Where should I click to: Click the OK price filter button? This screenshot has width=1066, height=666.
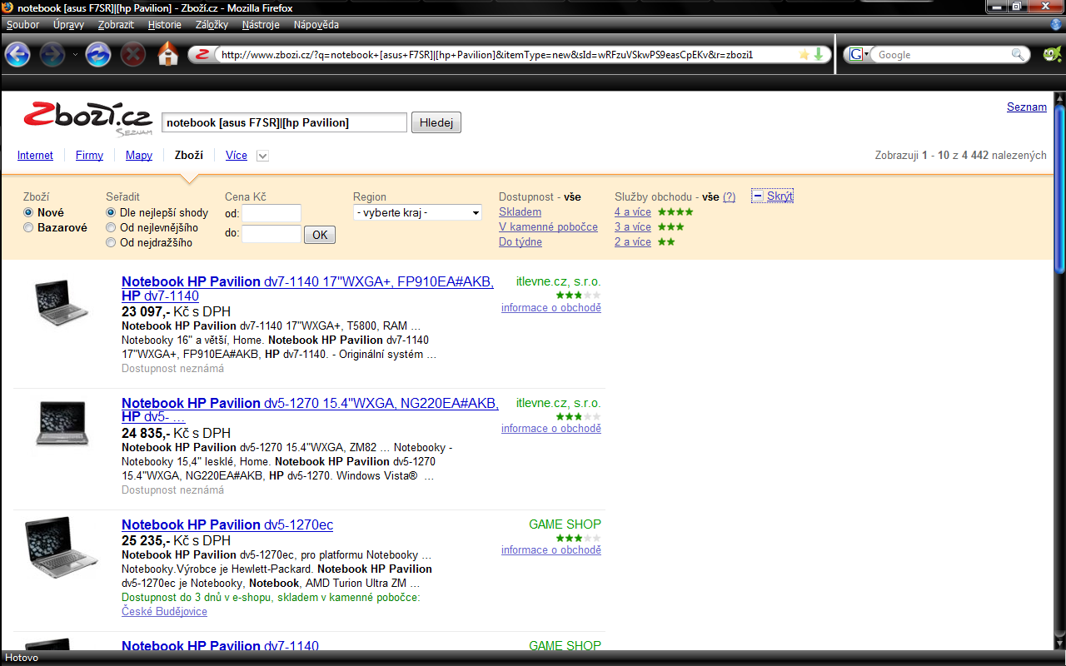320,235
